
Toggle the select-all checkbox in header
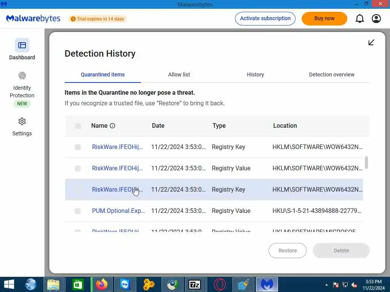[78, 126]
